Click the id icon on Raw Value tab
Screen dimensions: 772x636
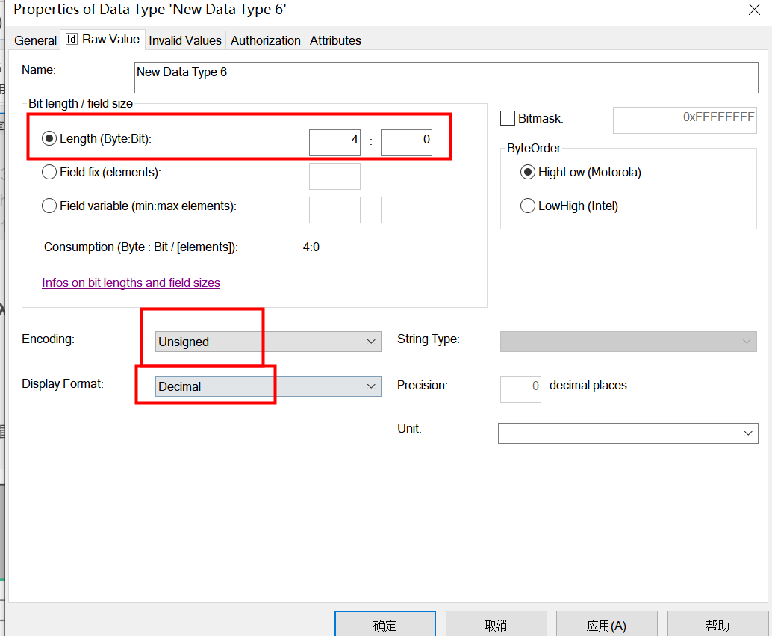72,39
